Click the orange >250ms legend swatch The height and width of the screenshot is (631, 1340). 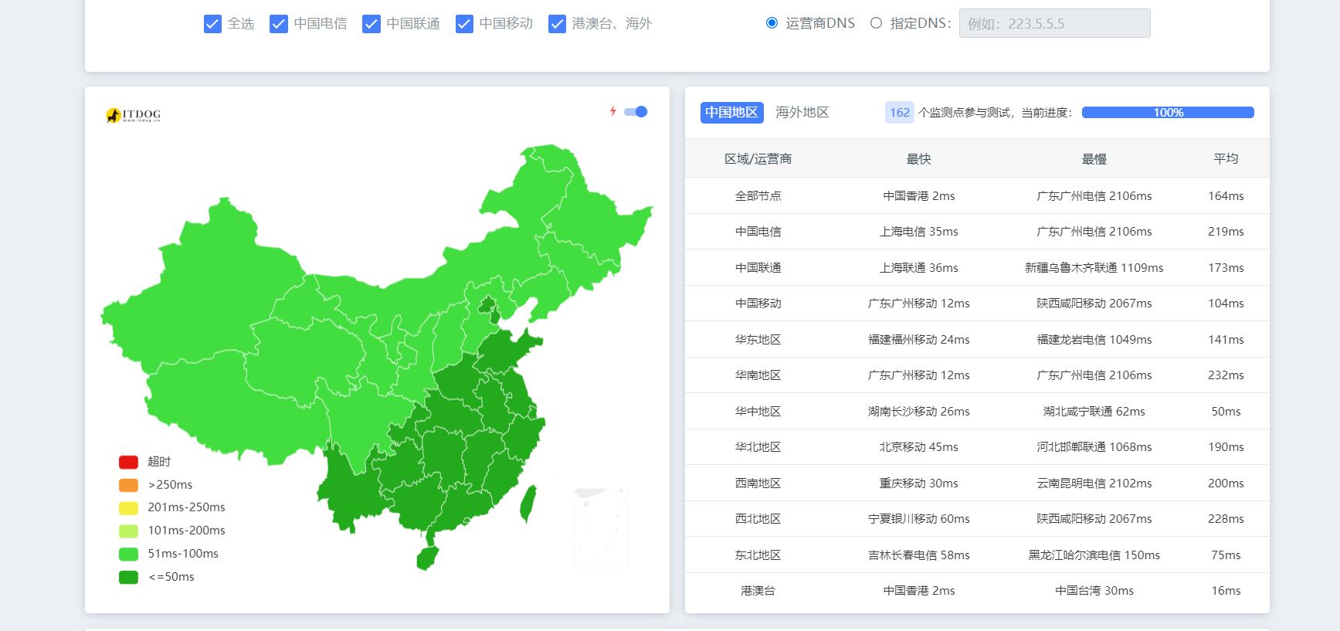[x=128, y=485]
